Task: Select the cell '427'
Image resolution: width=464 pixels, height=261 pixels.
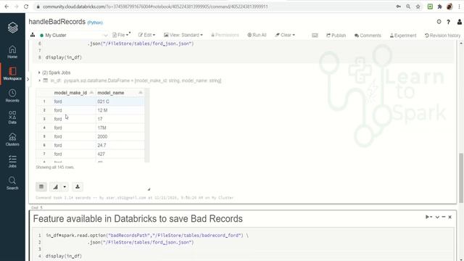Action: [x=120, y=154]
